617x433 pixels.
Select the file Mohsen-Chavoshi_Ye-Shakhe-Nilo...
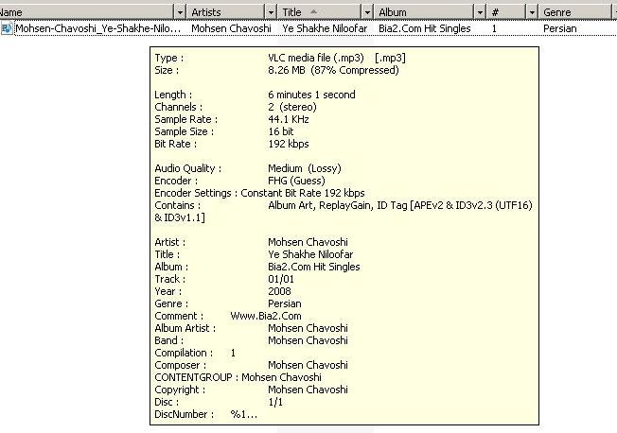[x=98, y=28]
